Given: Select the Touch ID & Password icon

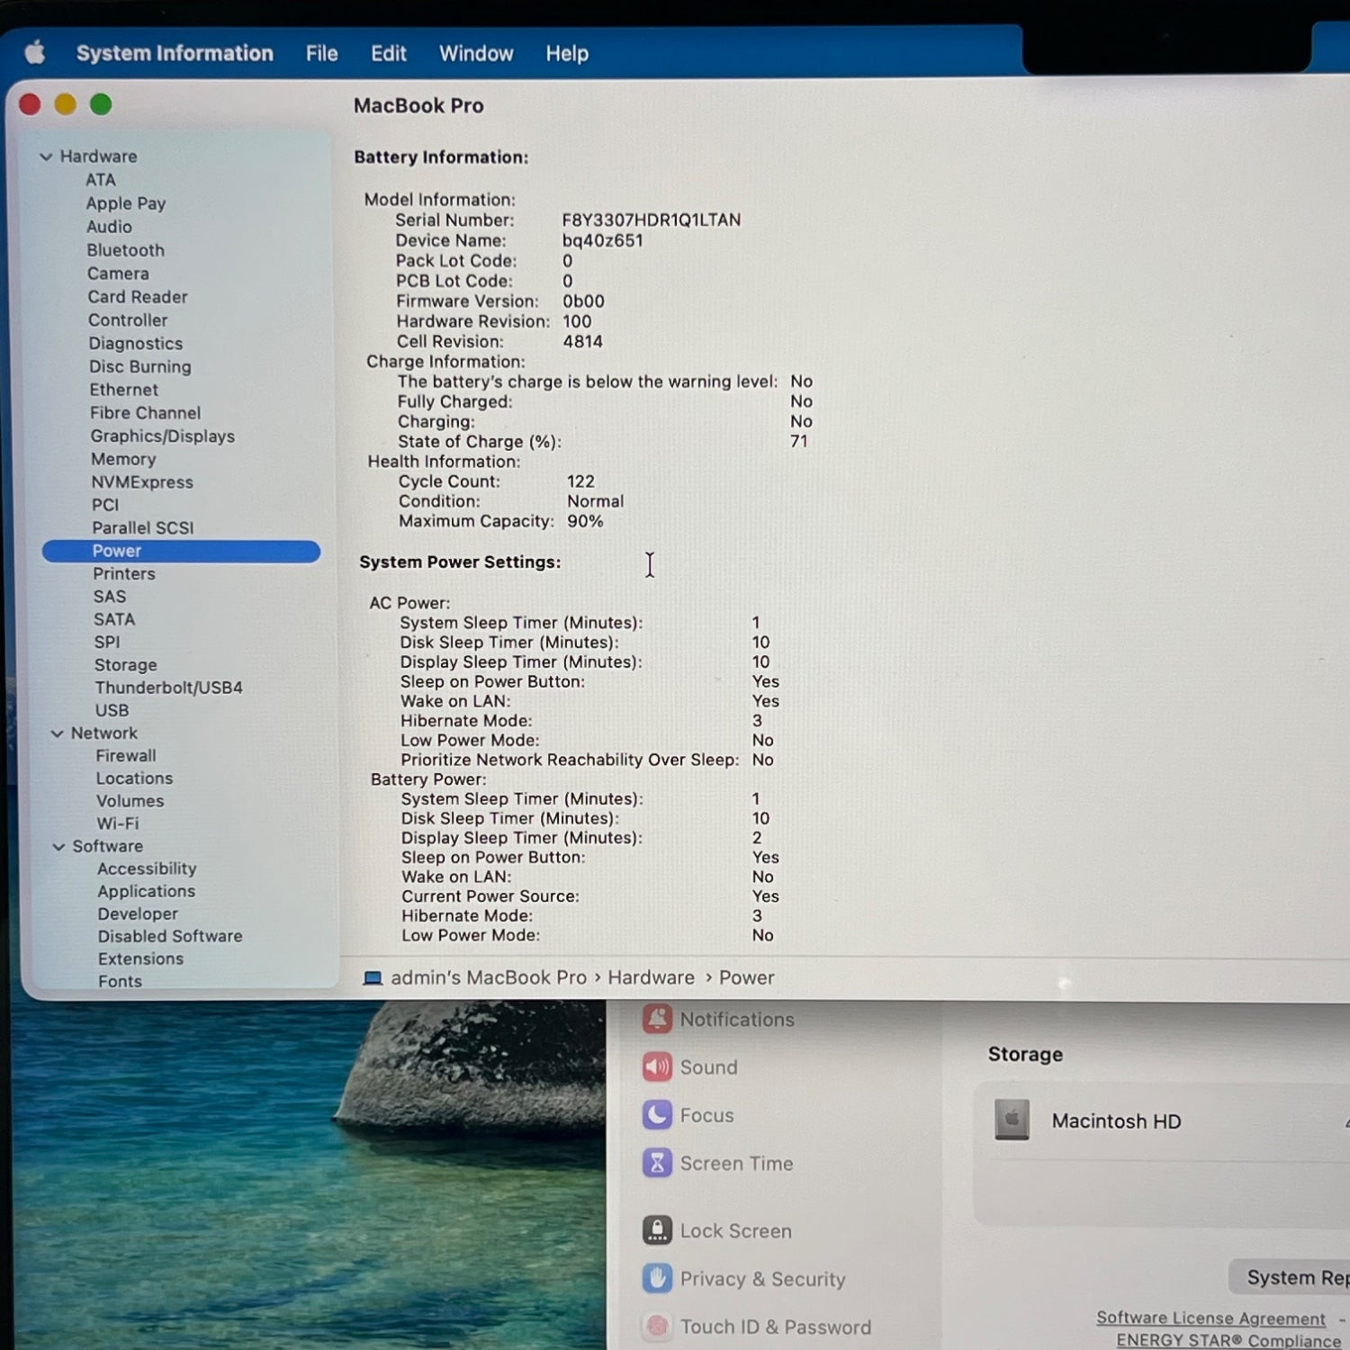Looking at the screenshot, I should coord(657,1326).
